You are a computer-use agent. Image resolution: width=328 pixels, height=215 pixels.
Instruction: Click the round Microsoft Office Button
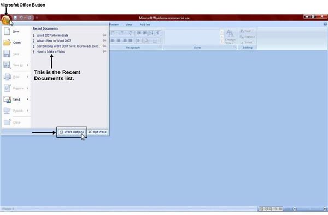click(5, 20)
